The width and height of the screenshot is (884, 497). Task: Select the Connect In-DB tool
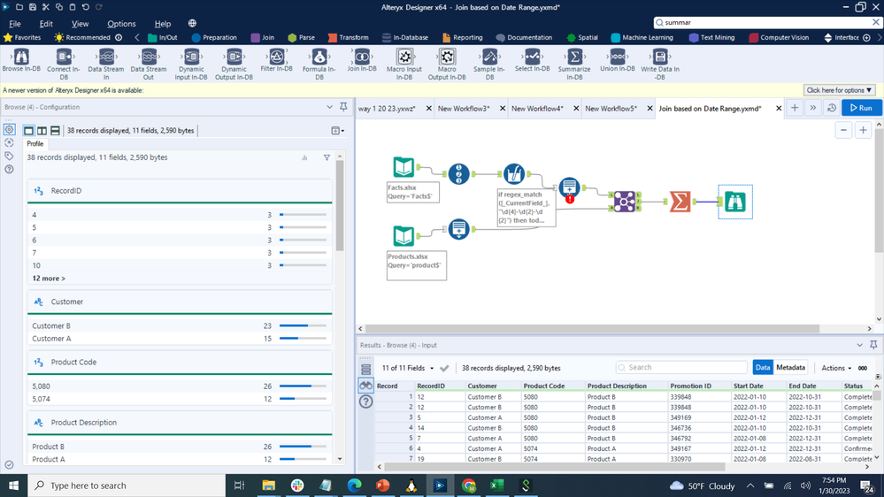[63, 64]
